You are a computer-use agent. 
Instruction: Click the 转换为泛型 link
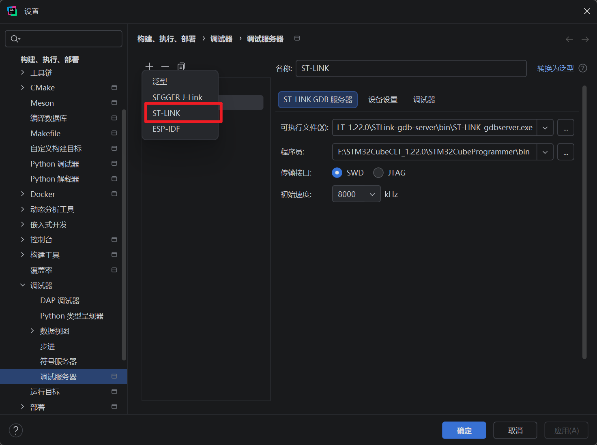[x=556, y=68]
